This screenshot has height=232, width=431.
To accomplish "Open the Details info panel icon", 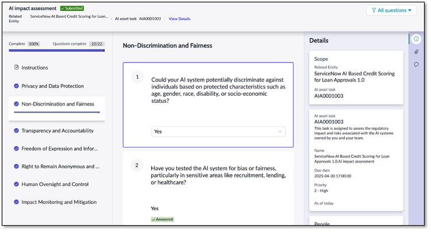I will (x=416, y=39).
